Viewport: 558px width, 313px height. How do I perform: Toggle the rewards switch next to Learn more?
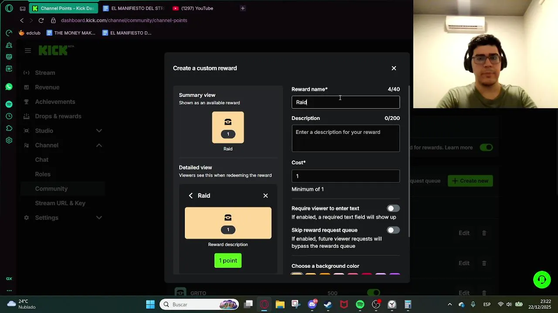point(486,147)
